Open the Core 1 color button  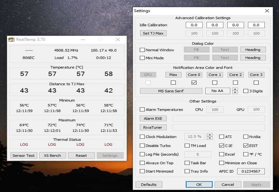(x=215, y=75)
